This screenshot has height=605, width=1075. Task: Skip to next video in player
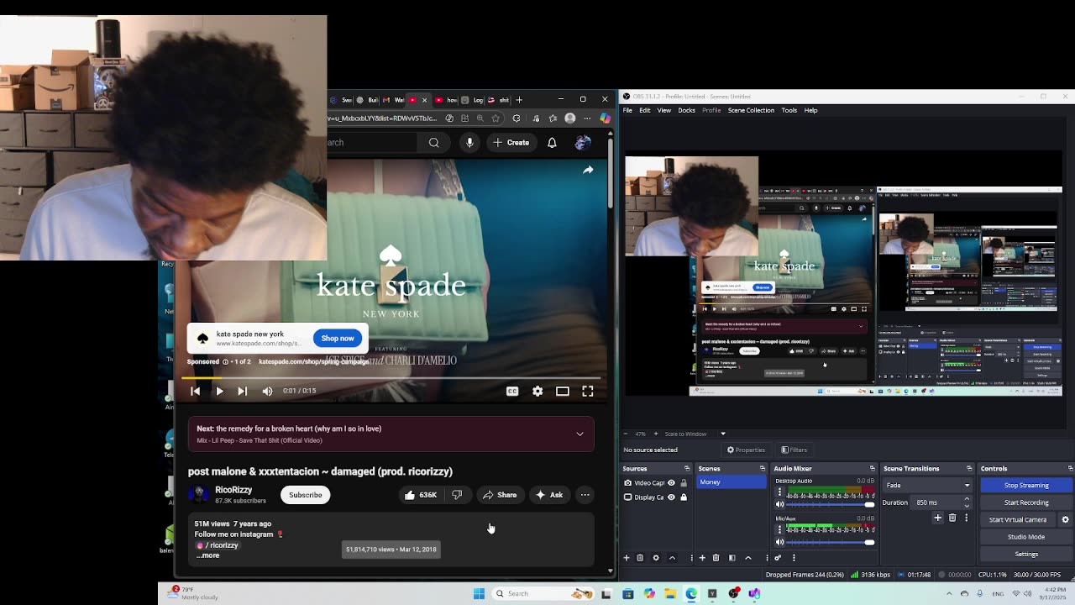click(x=242, y=391)
